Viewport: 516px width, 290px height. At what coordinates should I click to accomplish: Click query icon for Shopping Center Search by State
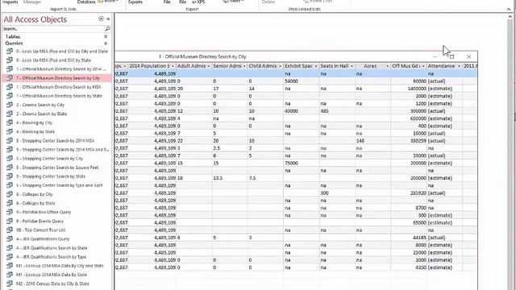(x=10, y=176)
